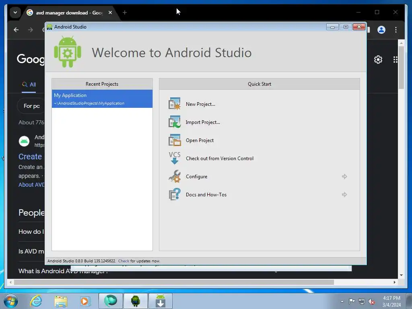Open a new Chrome tab
Image resolution: width=412 pixels, height=309 pixels.
tap(125, 12)
